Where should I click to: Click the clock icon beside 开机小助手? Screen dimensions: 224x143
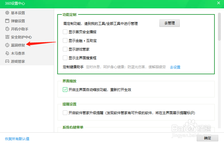7,29
